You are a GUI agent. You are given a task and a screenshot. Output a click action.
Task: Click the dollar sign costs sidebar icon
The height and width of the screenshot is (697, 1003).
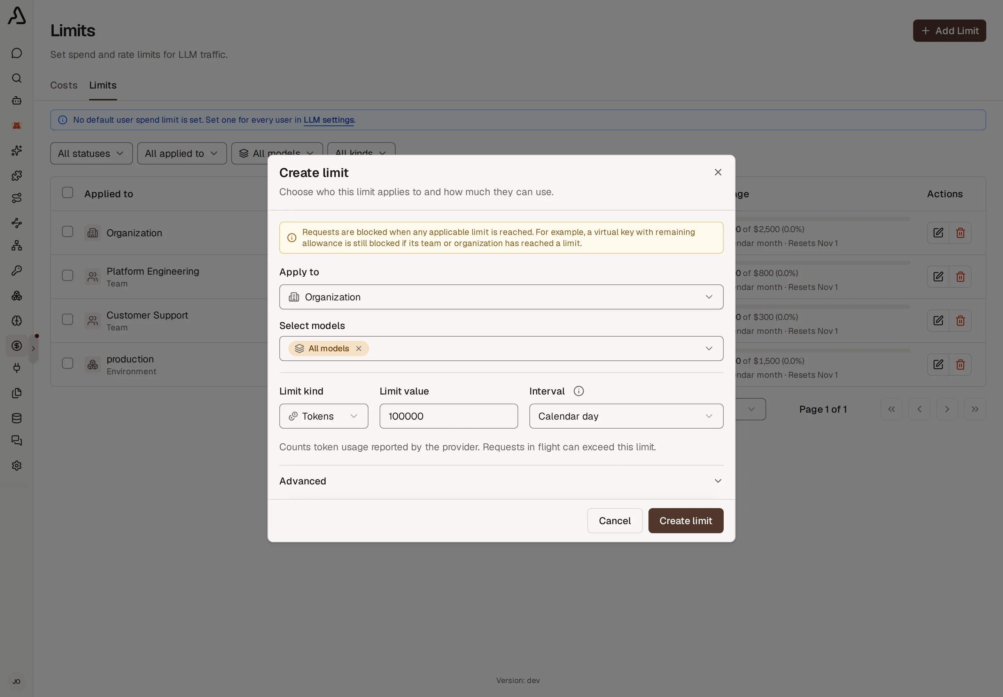17,345
